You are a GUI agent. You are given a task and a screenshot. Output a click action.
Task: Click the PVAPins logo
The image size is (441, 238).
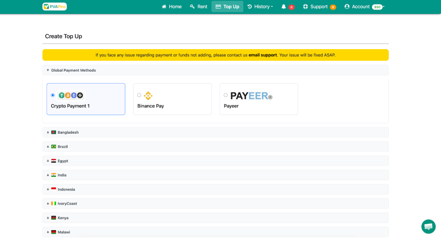(55, 6)
